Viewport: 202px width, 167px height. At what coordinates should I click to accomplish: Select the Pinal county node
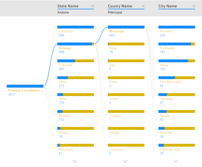[126, 44]
